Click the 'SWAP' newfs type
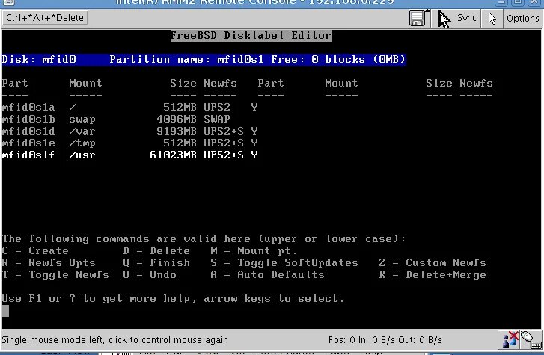Image resolution: width=544 pixels, height=355 pixels. (217, 120)
